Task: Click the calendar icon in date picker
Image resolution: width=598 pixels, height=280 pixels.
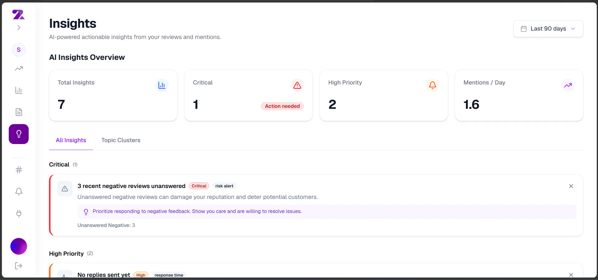Action: pos(524,29)
